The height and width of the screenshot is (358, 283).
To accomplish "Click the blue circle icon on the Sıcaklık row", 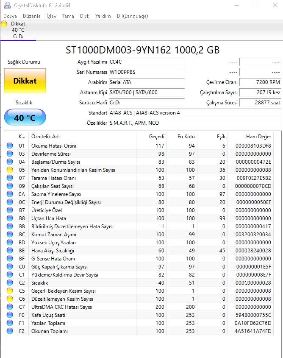I will pyautogui.click(x=10, y=283).
